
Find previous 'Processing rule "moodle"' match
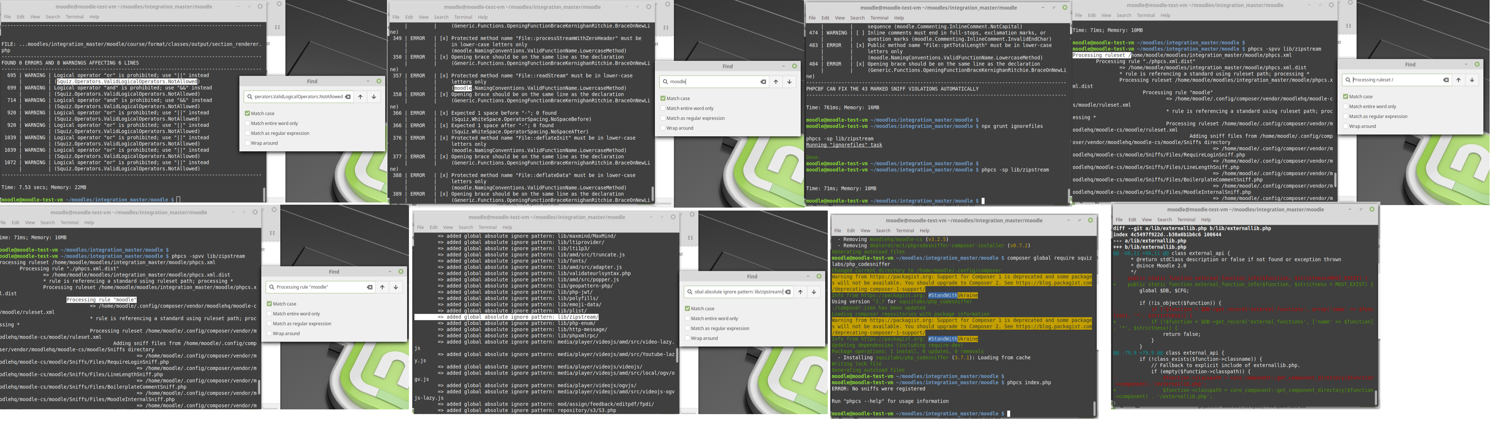point(382,287)
